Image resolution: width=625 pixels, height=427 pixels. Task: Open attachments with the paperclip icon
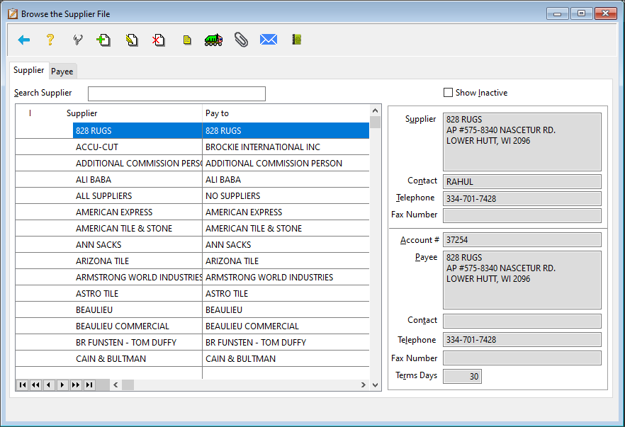point(241,40)
